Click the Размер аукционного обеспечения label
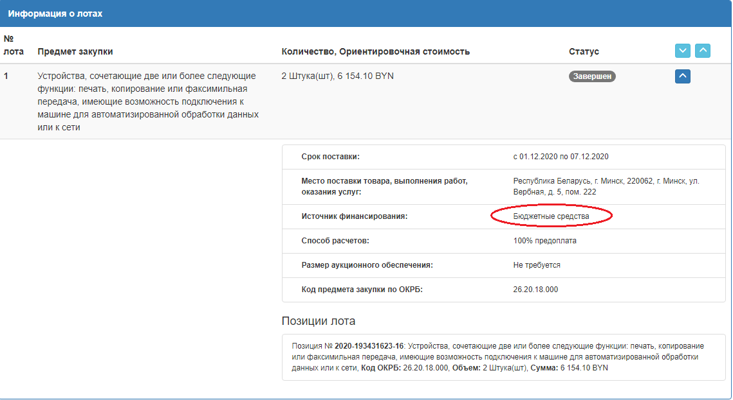The width and height of the screenshot is (733, 400). (x=367, y=265)
